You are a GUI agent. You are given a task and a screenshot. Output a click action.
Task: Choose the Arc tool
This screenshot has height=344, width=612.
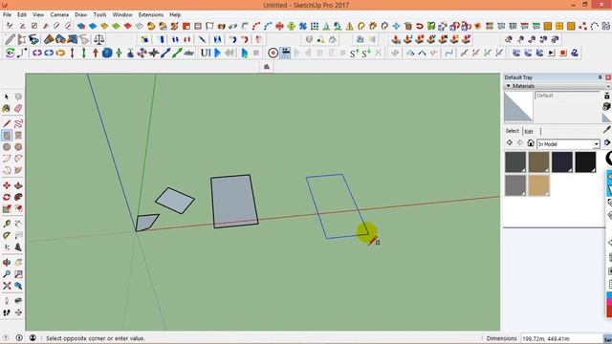tap(7, 159)
